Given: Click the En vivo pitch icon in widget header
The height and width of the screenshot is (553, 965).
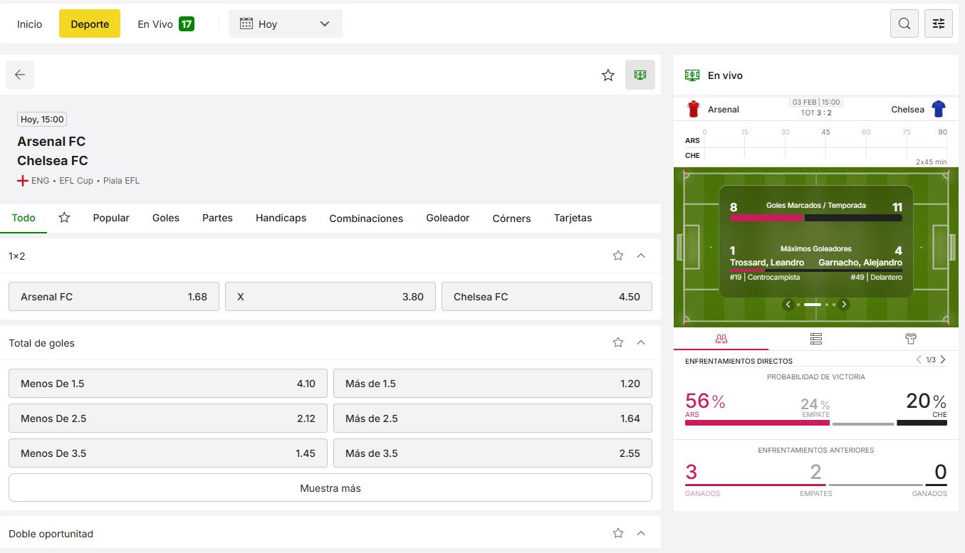Looking at the screenshot, I should [x=692, y=75].
